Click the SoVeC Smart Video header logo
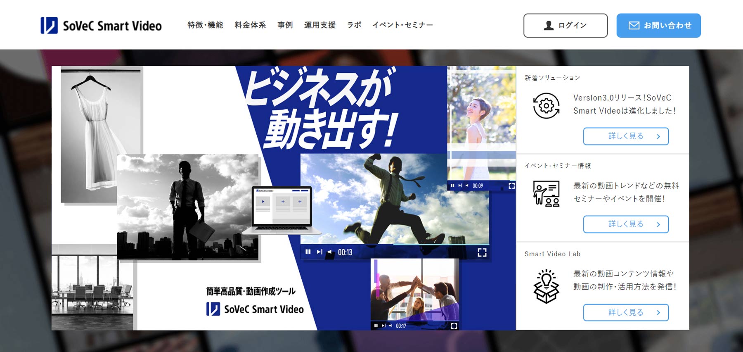743x352 pixels. click(101, 26)
